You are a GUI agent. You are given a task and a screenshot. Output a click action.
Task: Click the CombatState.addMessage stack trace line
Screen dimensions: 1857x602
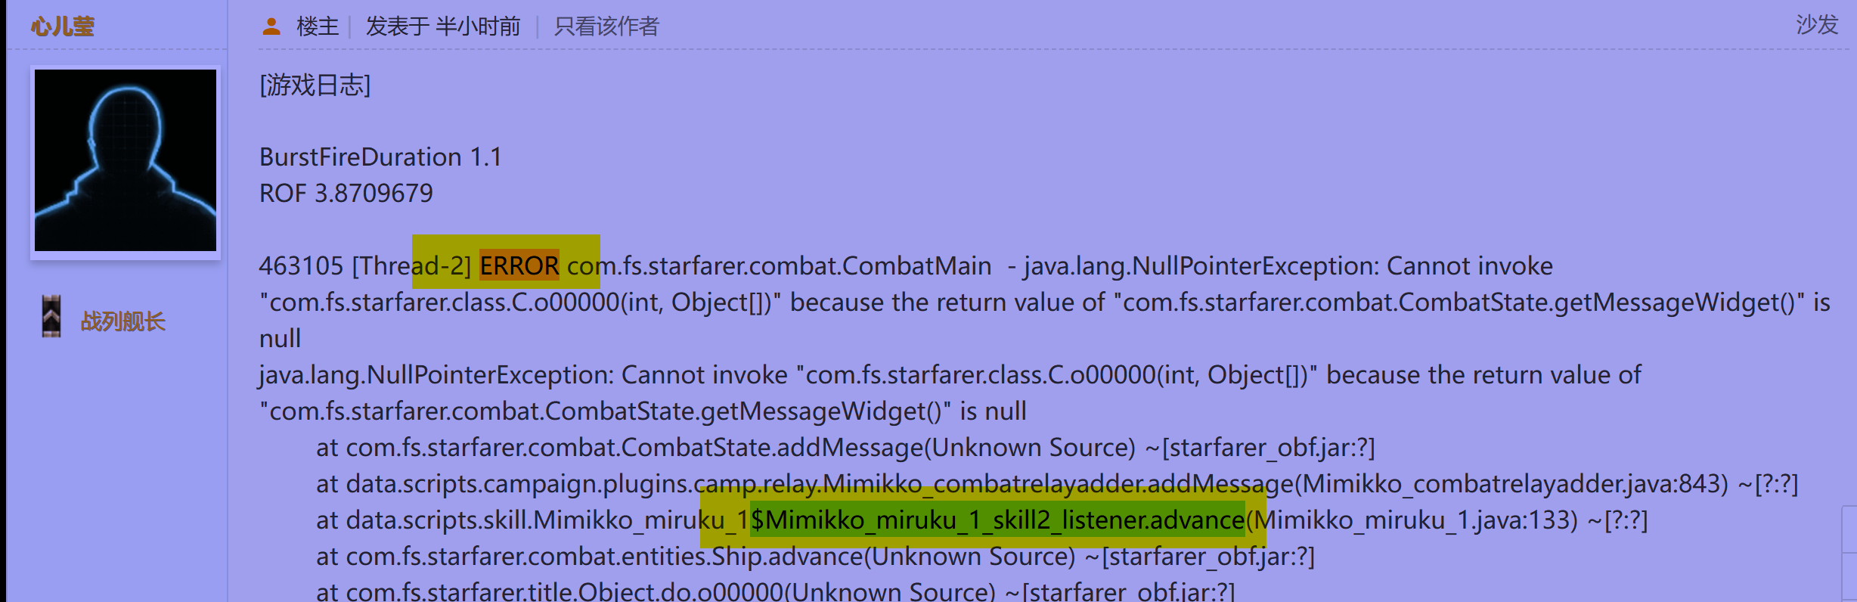pyautogui.click(x=845, y=448)
